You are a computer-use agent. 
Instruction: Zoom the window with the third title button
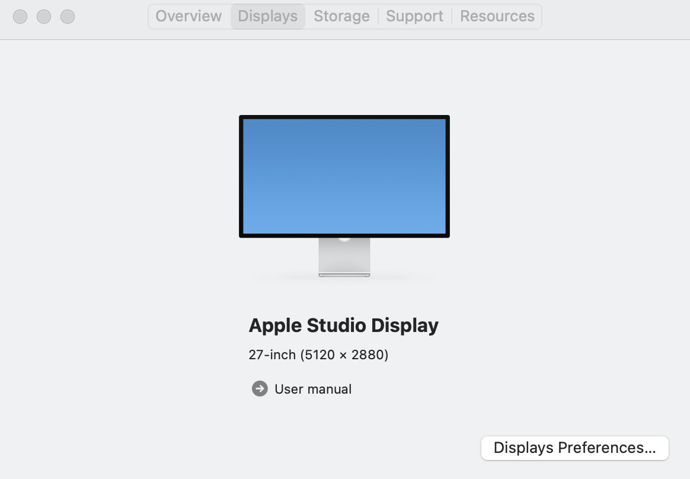click(x=68, y=17)
